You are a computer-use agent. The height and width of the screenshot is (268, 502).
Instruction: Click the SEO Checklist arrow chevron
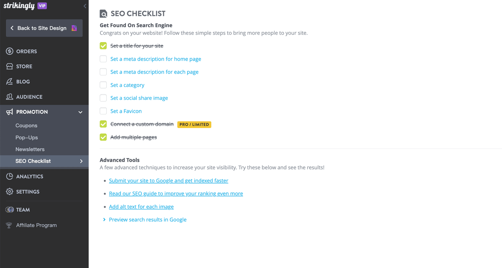tap(81, 161)
